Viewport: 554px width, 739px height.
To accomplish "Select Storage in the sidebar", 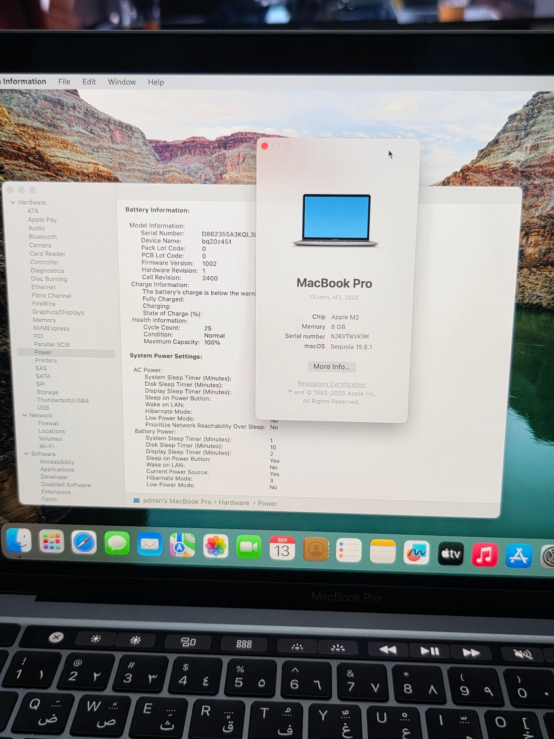I will point(47,392).
